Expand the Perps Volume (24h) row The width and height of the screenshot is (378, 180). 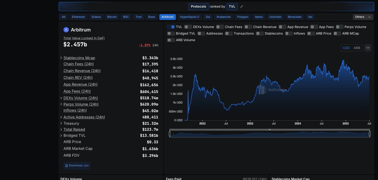point(61,104)
